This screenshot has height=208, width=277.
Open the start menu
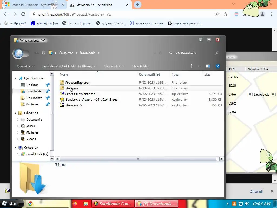coord(11,204)
